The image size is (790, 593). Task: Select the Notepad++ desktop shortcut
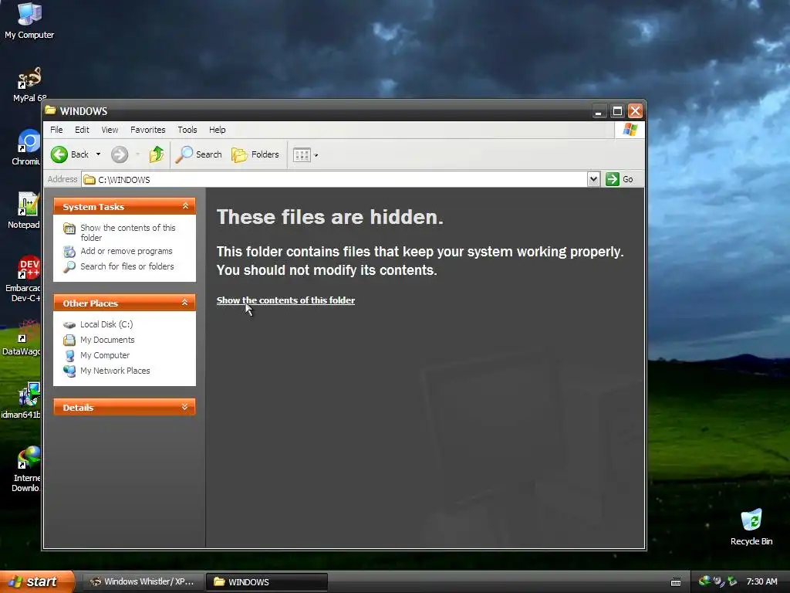[x=24, y=211]
